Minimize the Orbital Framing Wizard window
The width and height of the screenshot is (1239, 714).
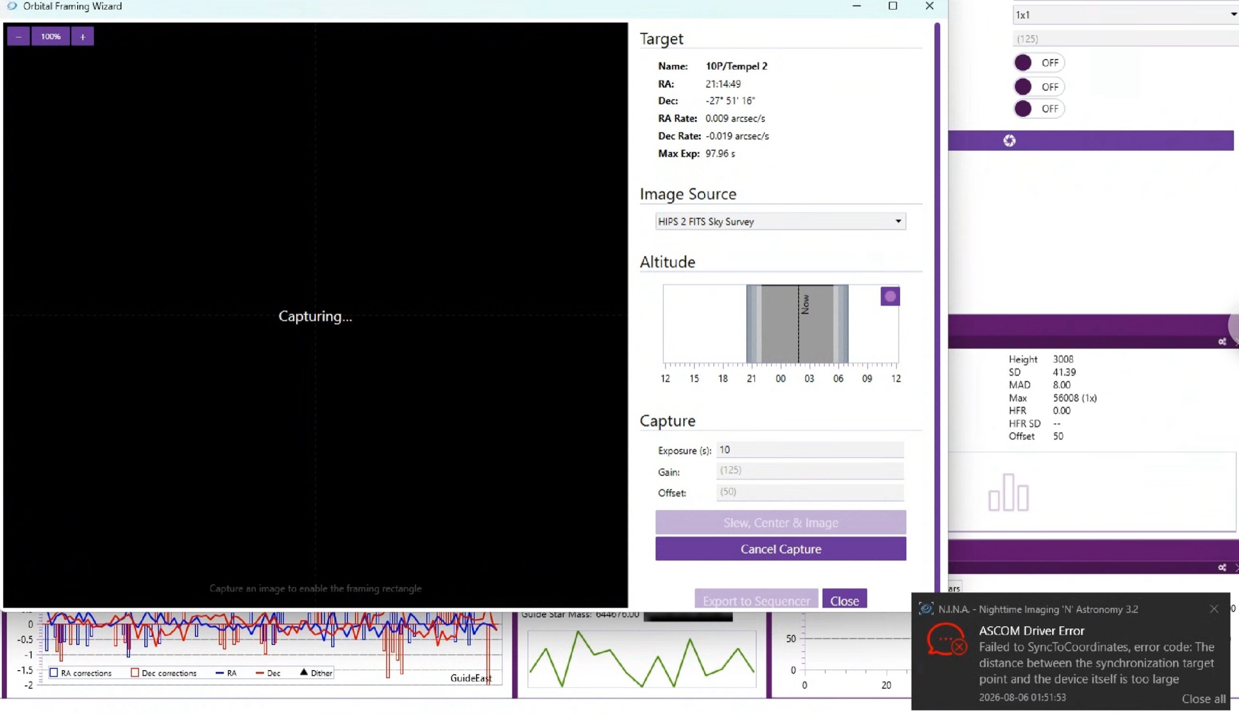pyautogui.click(x=857, y=6)
